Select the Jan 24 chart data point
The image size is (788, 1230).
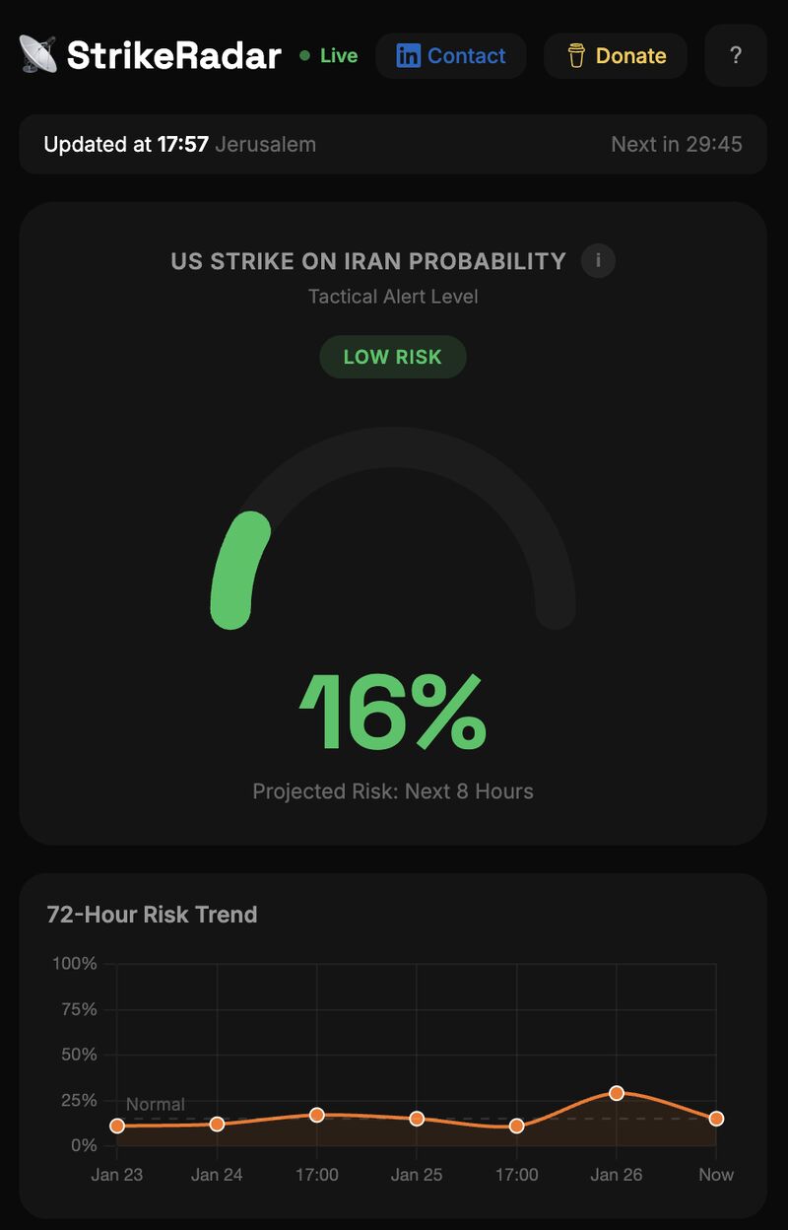217,1124
